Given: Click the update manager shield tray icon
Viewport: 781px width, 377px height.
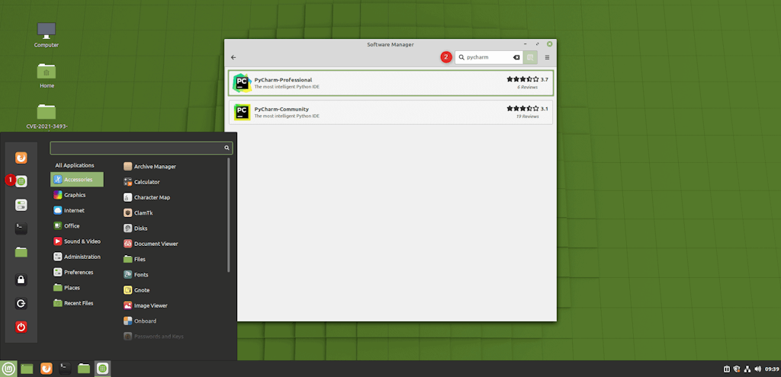Looking at the screenshot, I should (x=738, y=369).
